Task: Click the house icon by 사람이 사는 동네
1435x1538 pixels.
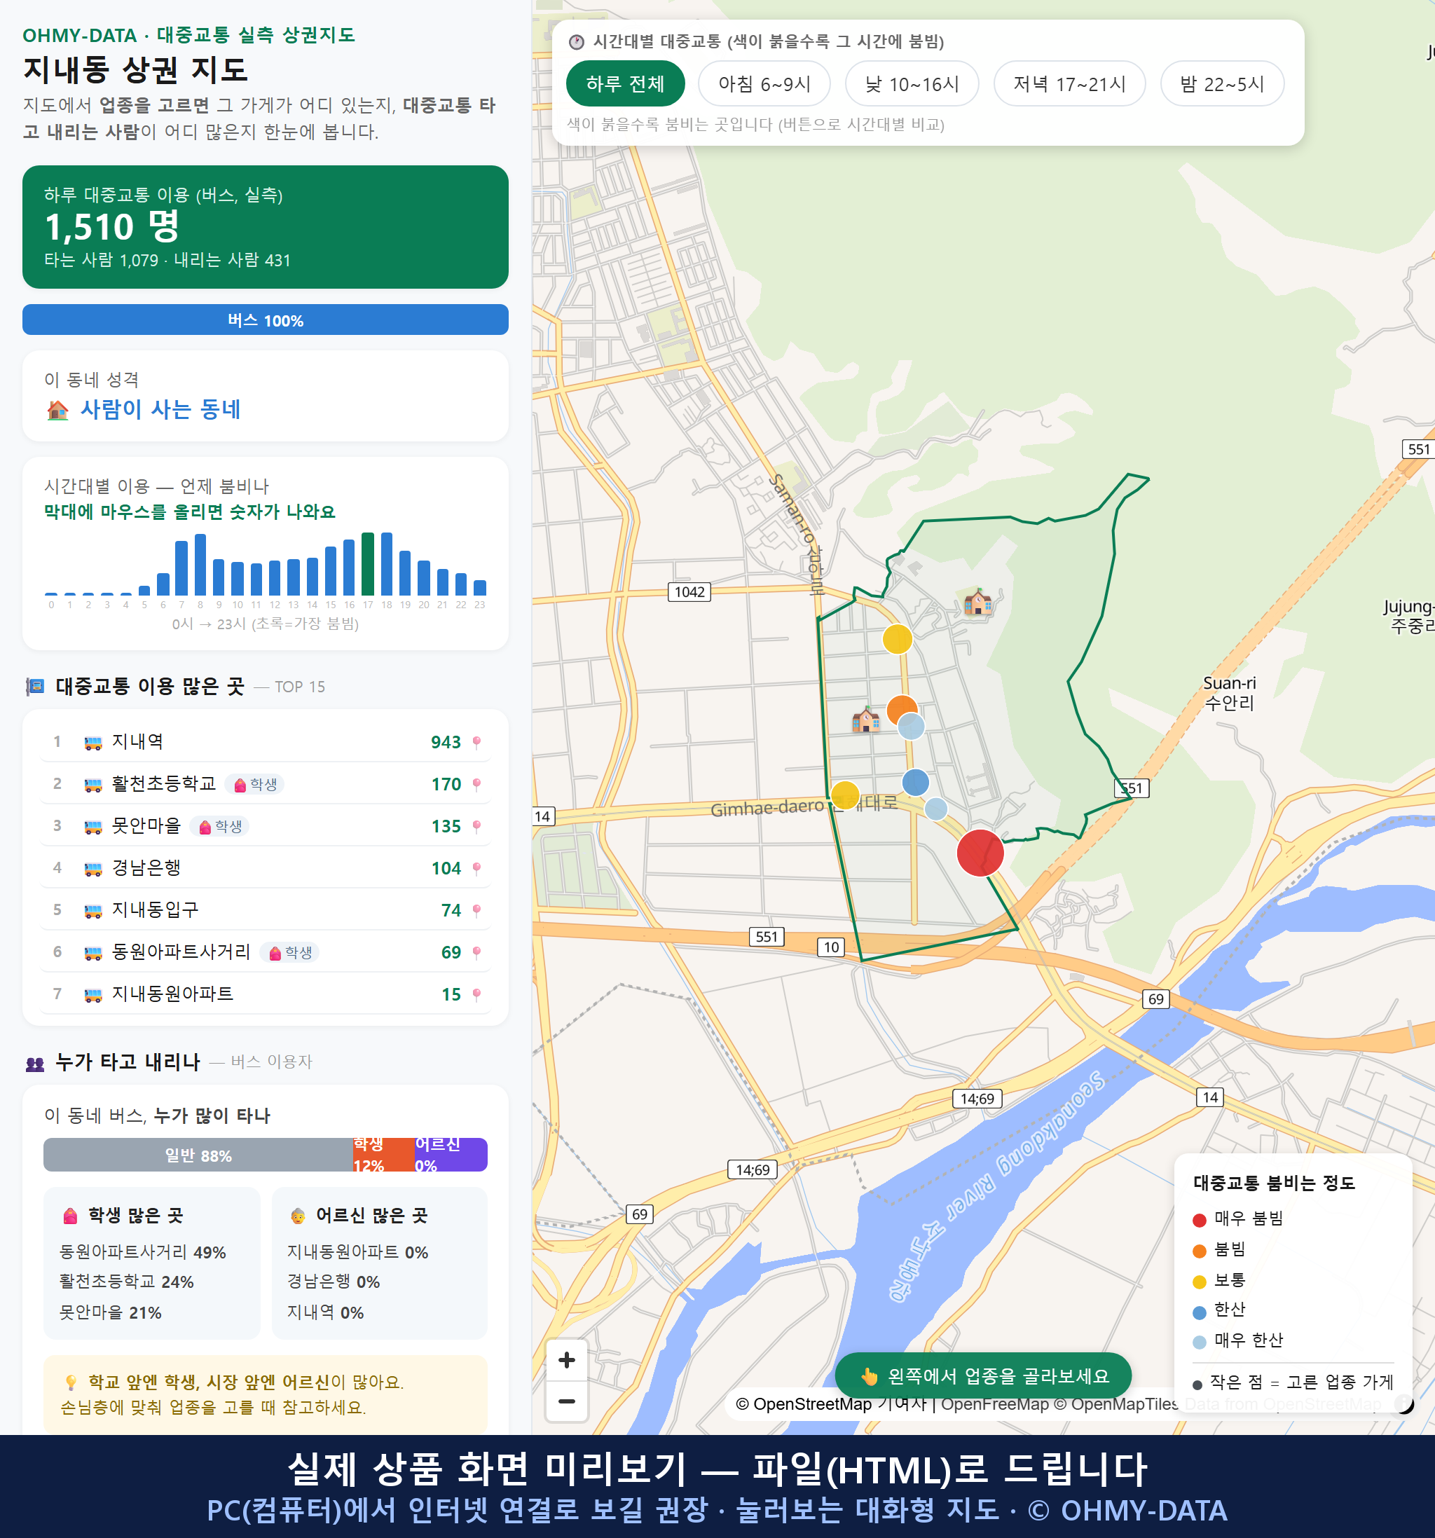Action: click(57, 410)
